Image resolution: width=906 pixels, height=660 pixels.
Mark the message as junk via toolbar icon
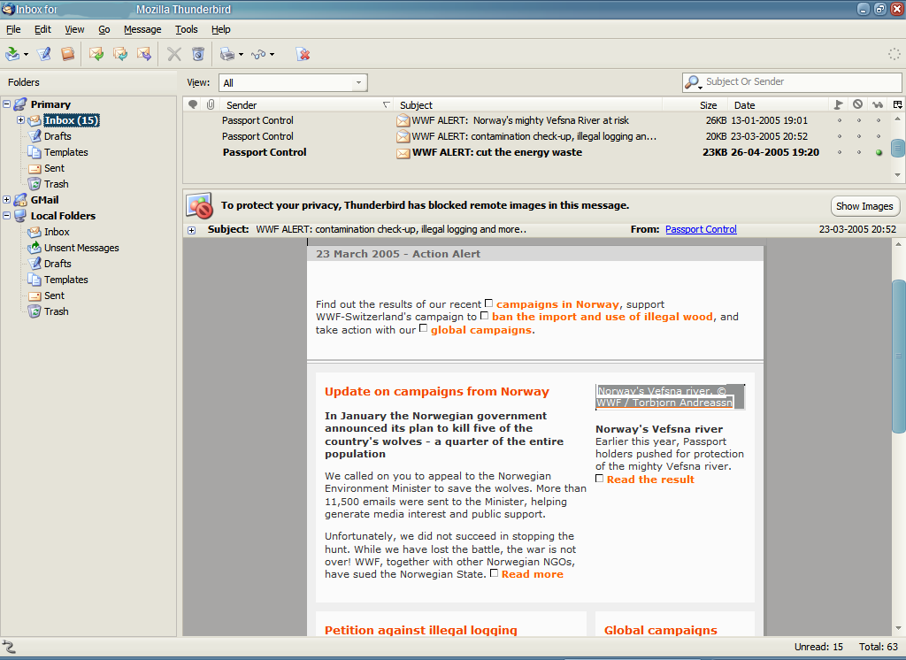click(x=198, y=54)
